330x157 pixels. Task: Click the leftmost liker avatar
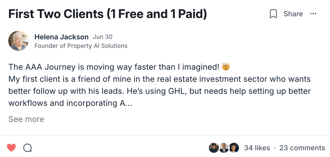[x=214, y=148]
